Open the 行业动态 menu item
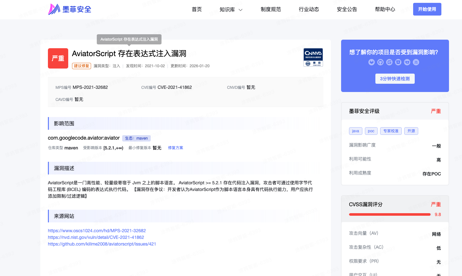 309,10
